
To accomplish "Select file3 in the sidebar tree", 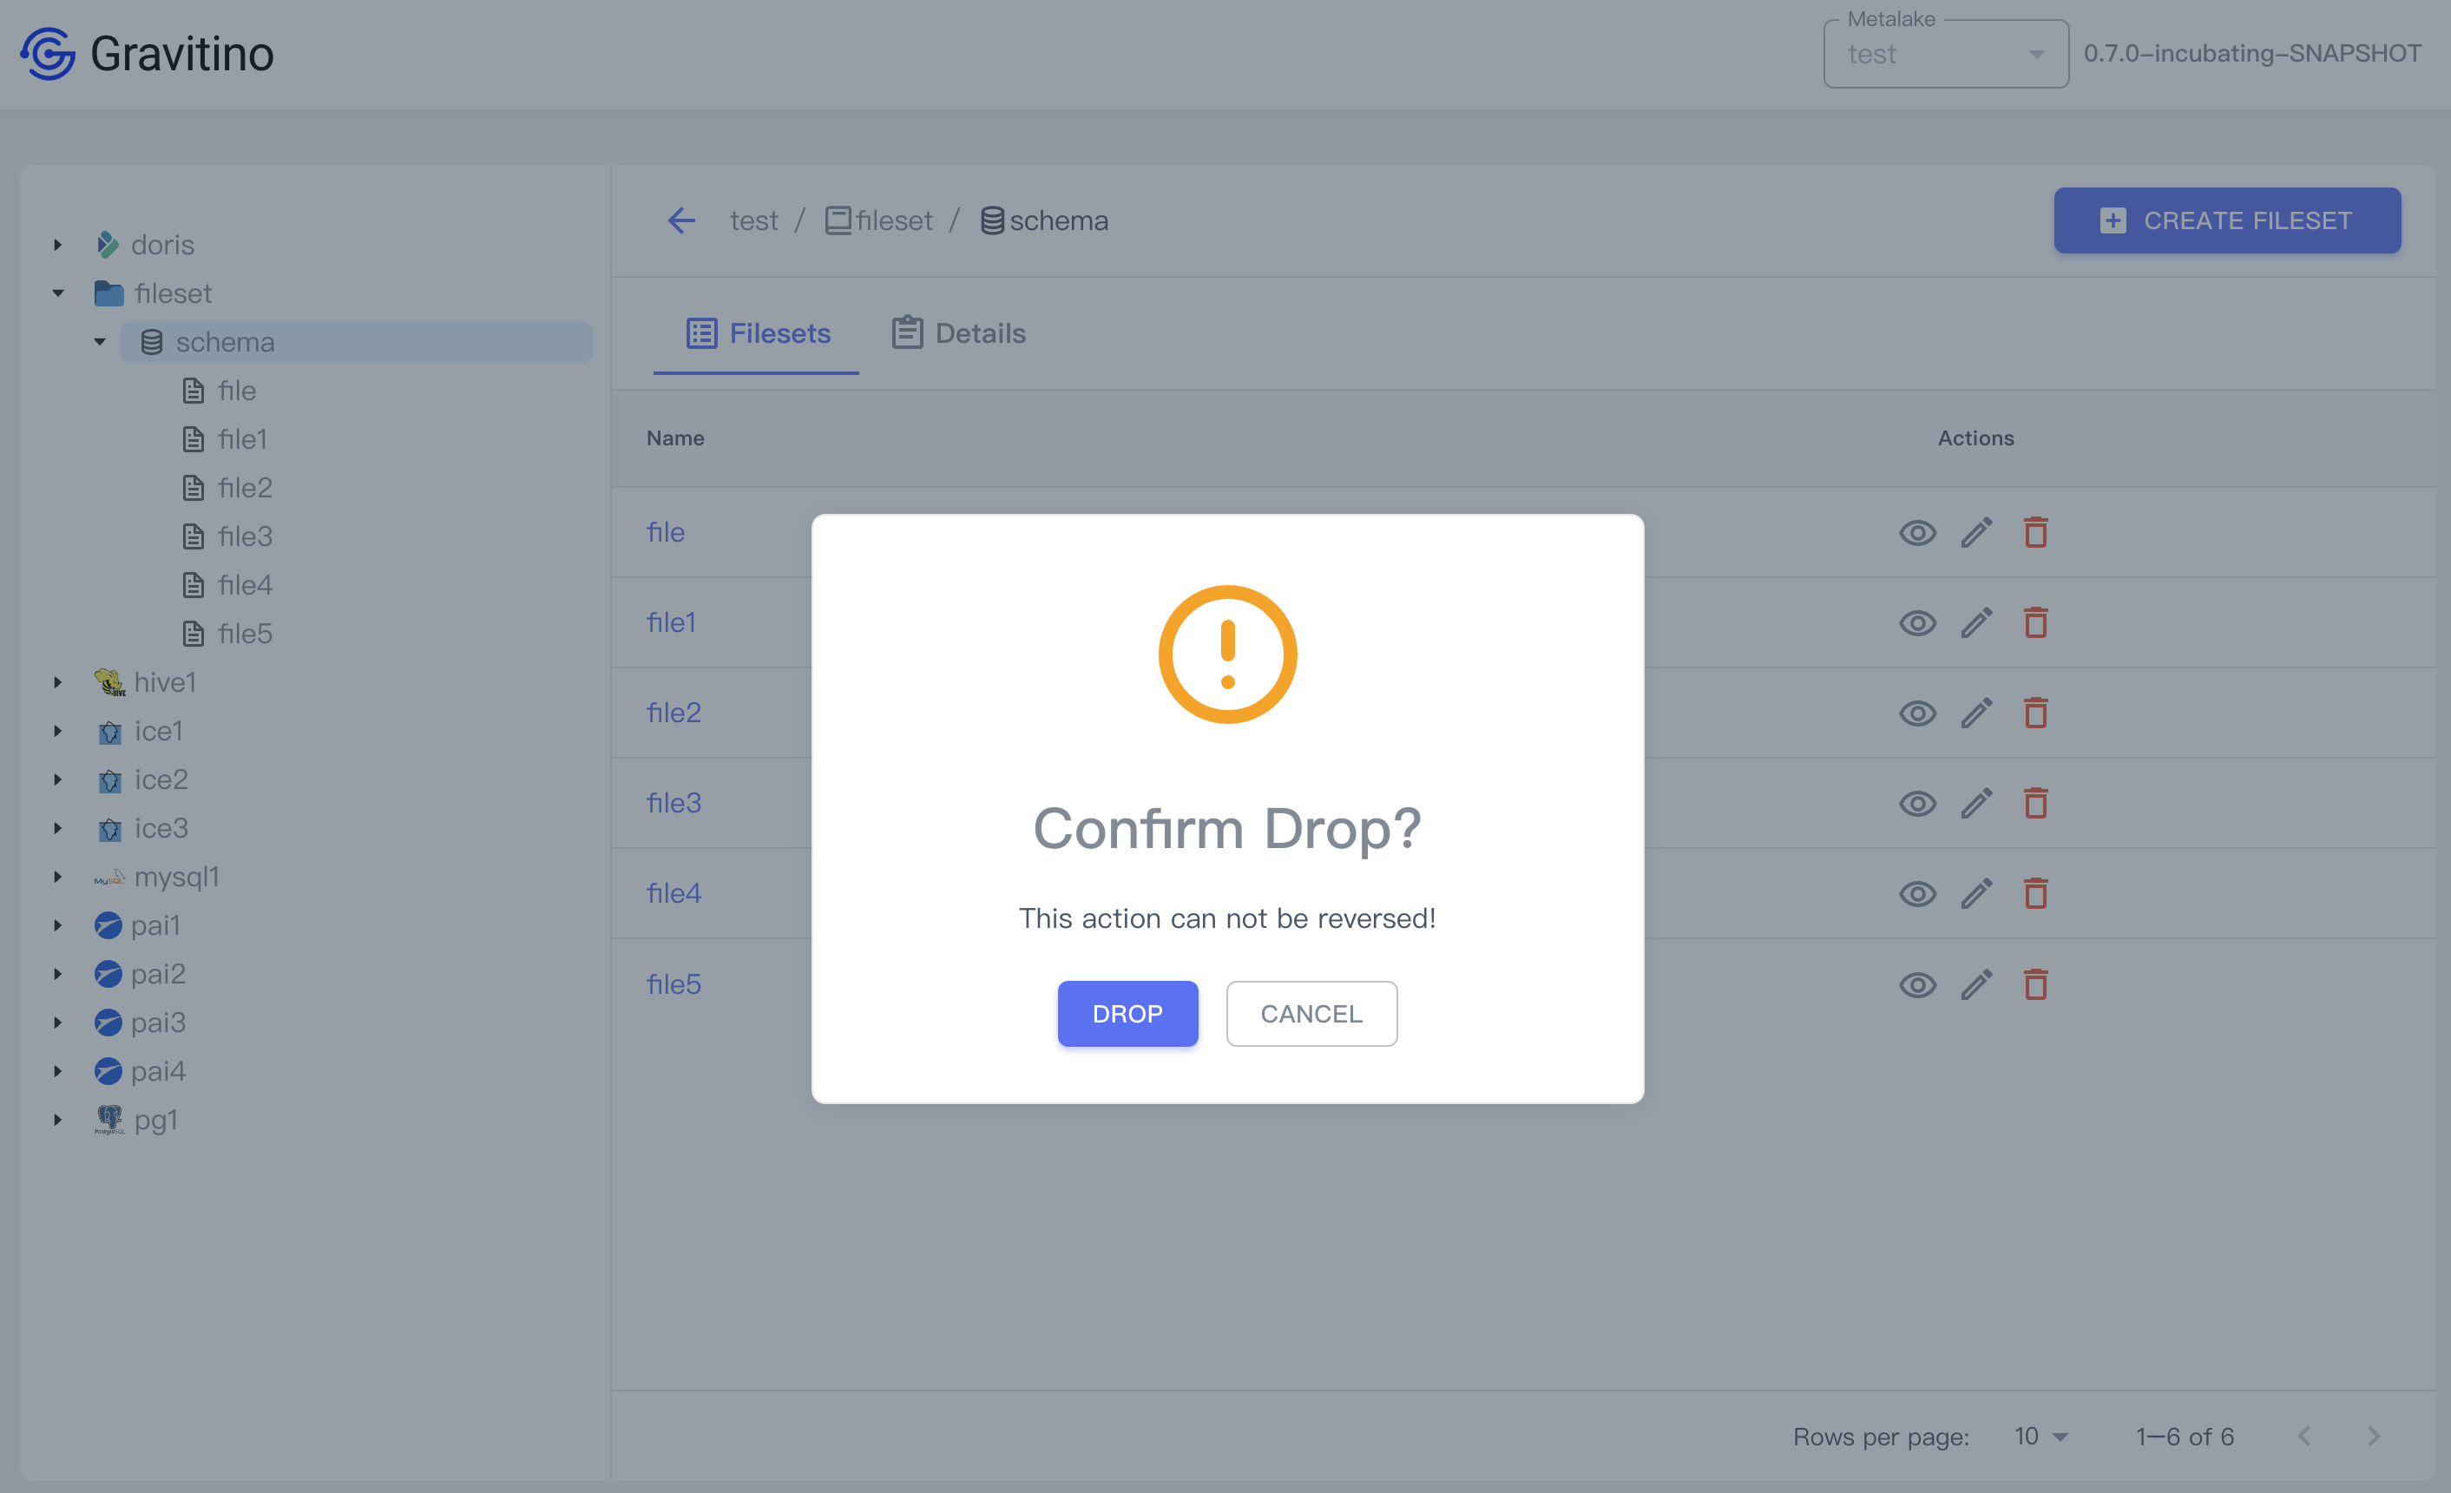I will click(245, 536).
